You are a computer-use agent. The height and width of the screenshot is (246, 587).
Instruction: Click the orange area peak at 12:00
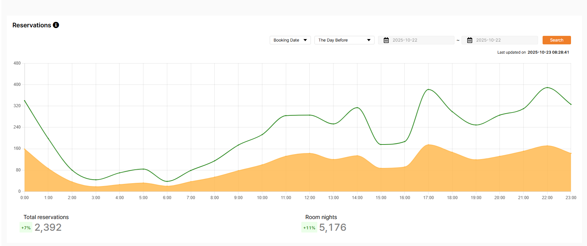click(310, 153)
